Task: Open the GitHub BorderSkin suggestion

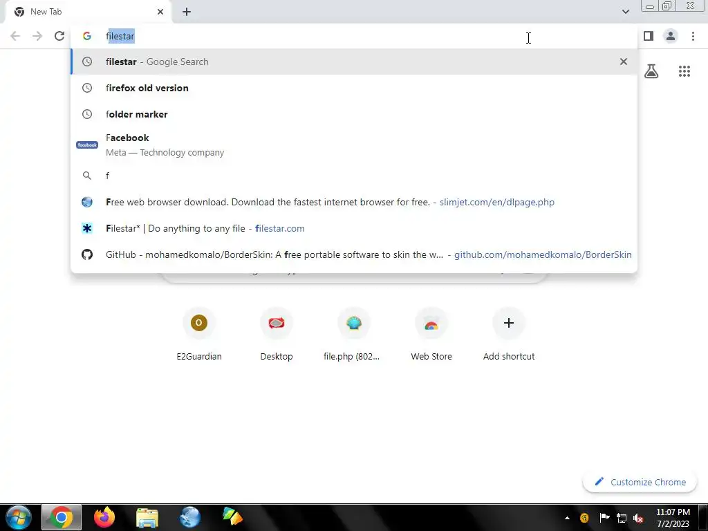Action: (354, 254)
